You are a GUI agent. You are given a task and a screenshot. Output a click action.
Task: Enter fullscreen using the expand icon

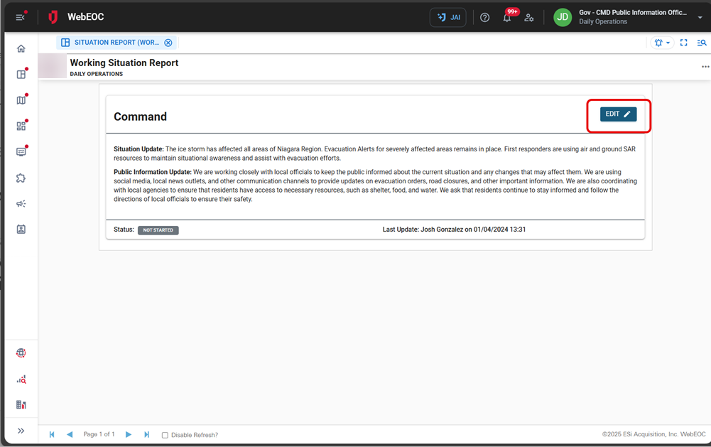coord(683,43)
